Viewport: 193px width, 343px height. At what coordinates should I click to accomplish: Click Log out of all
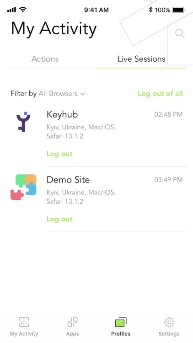[x=160, y=93]
